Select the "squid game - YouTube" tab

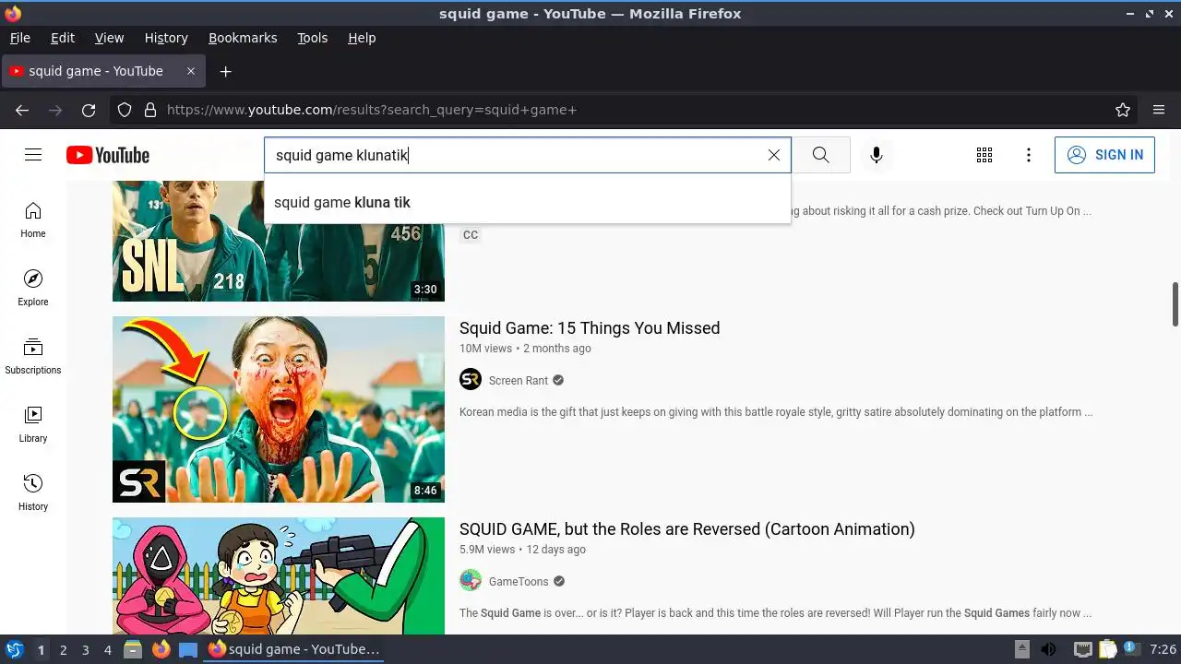[103, 71]
